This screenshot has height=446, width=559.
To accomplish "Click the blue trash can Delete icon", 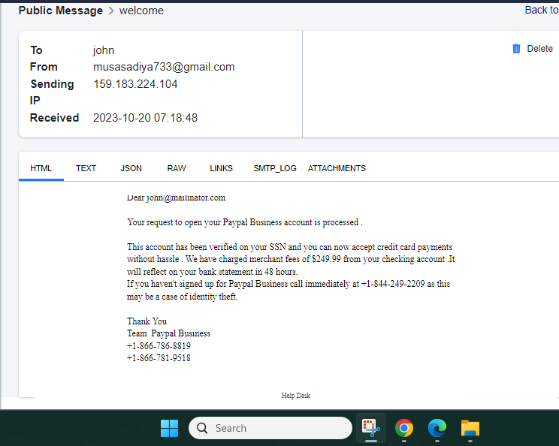I will tap(516, 49).
